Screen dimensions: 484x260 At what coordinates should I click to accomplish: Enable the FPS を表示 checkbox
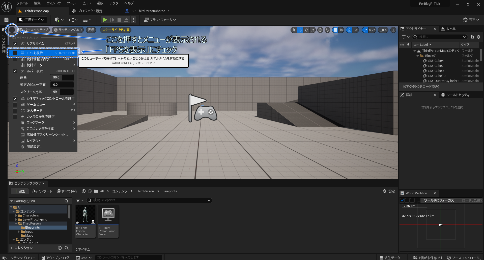coord(15,53)
